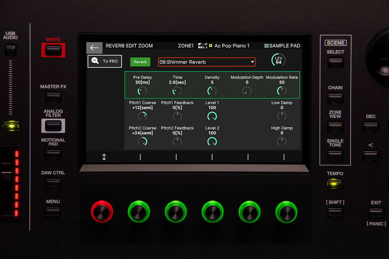Disable the lit TEMPO button
The image size is (389, 259).
tap(335, 184)
